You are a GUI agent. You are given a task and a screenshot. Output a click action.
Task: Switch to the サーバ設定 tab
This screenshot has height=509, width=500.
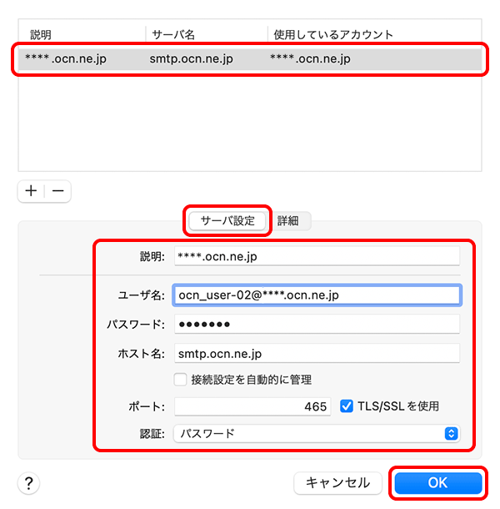227,221
